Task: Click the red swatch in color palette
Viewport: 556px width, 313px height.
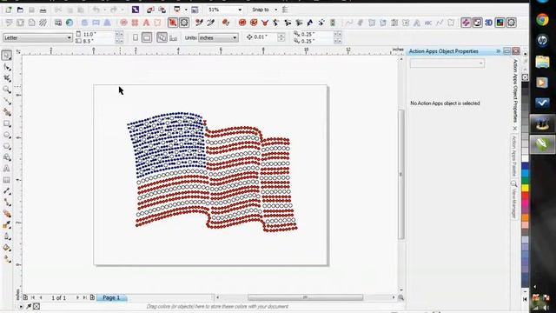Action: tap(525, 196)
